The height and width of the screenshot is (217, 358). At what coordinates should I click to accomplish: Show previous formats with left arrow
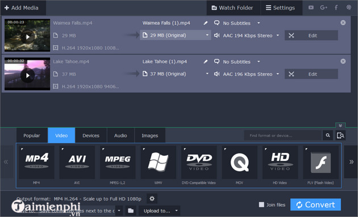[x=6, y=162]
